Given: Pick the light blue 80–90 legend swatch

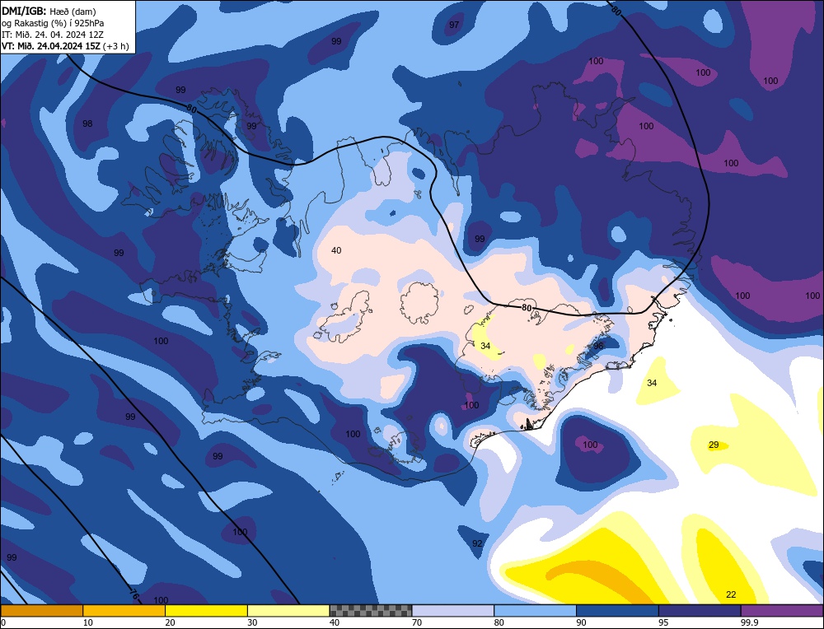Looking at the screenshot, I should [536, 610].
